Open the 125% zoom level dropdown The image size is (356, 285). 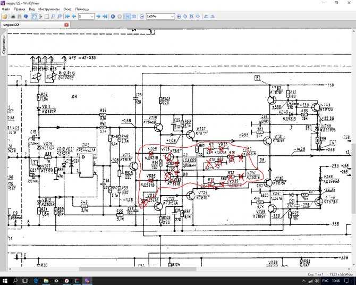[x=172, y=16]
